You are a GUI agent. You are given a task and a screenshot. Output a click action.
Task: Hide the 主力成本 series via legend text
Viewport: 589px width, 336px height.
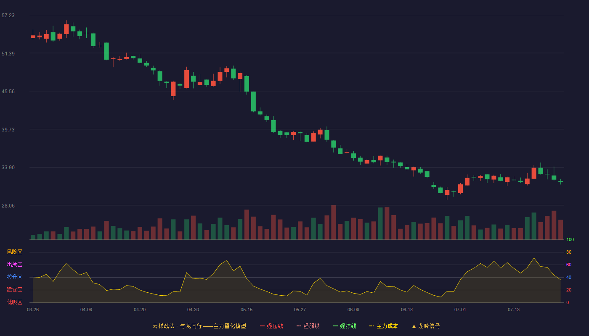pyautogui.click(x=387, y=326)
